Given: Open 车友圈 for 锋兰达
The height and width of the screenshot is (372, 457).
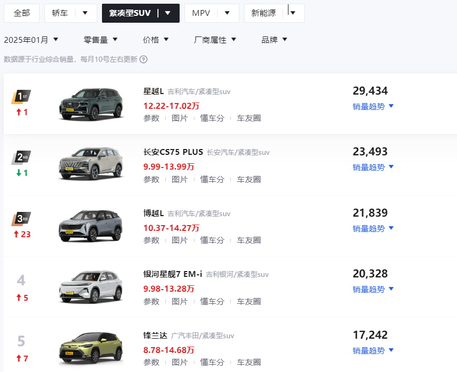Looking at the screenshot, I should point(249,362).
